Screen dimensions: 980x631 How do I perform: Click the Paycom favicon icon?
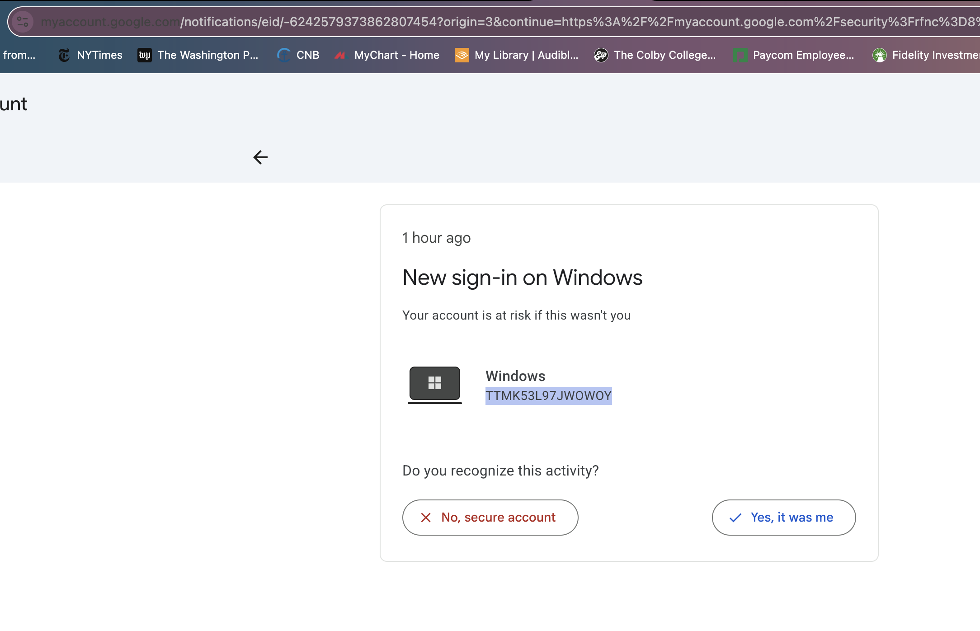pyautogui.click(x=740, y=55)
